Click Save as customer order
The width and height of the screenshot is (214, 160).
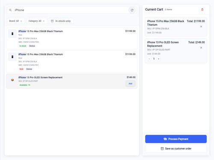pos(176,148)
